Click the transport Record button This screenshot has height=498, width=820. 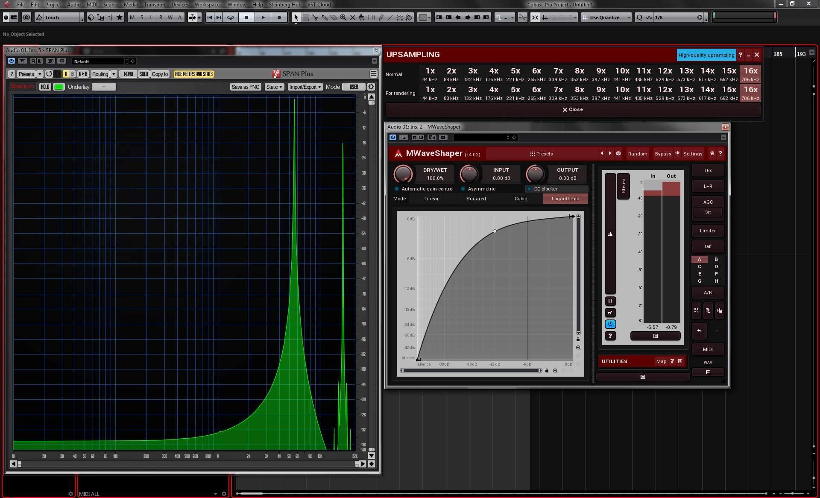coord(279,18)
